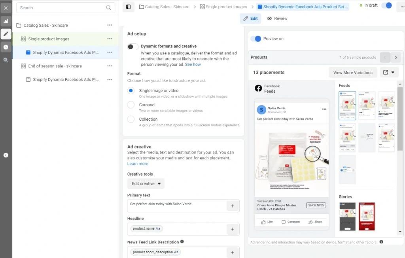The image size is (405, 258).
Task: Select the dark Stories placement thumbnail
Action: coord(347,217)
